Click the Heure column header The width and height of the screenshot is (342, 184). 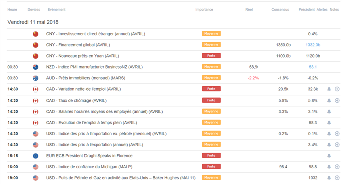tap(12, 10)
